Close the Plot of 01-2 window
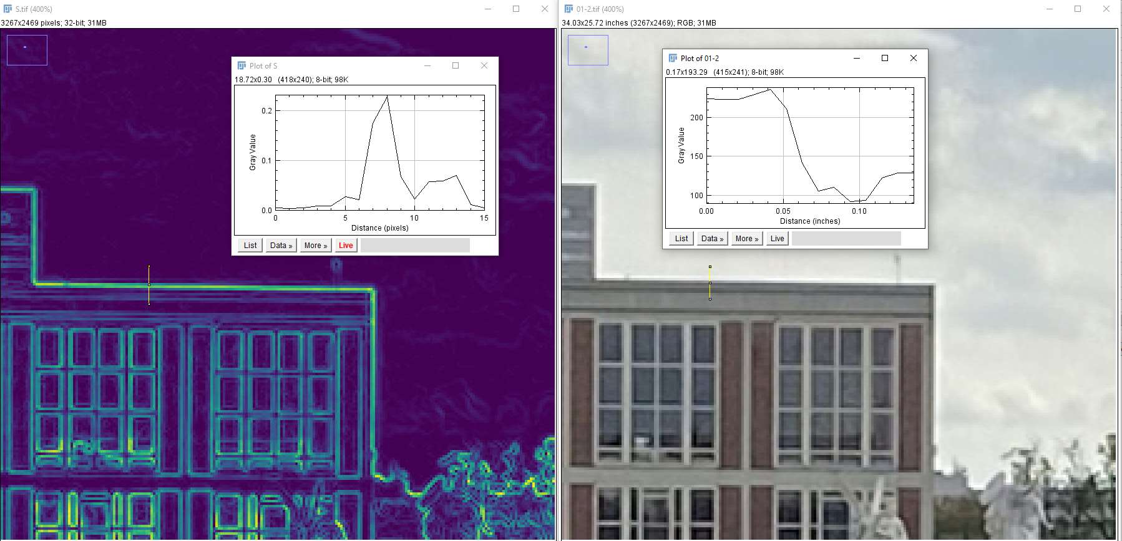 pyautogui.click(x=914, y=58)
